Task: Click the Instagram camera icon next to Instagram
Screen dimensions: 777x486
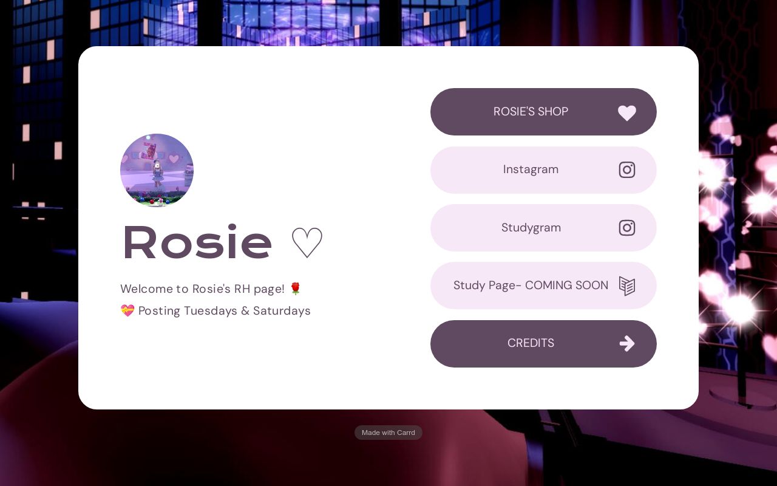Action: [x=627, y=170]
